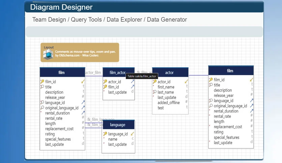282x163 pixels.
Task: Click foreign key arrow of language_id in left film table
Action: pos(83,102)
